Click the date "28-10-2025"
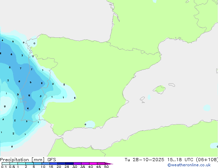218x168 pixels. pyautogui.click(x=148, y=160)
